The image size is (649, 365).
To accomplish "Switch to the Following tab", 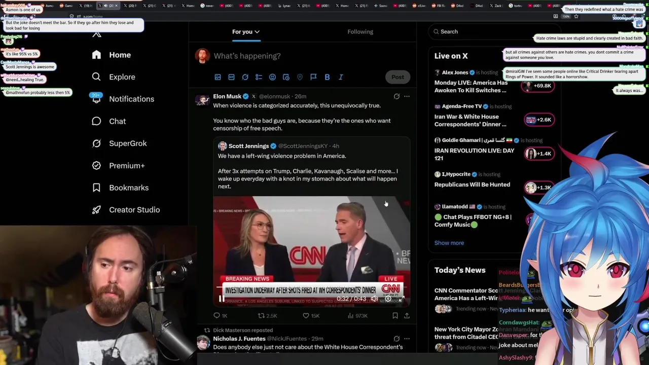I will coord(360,32).
